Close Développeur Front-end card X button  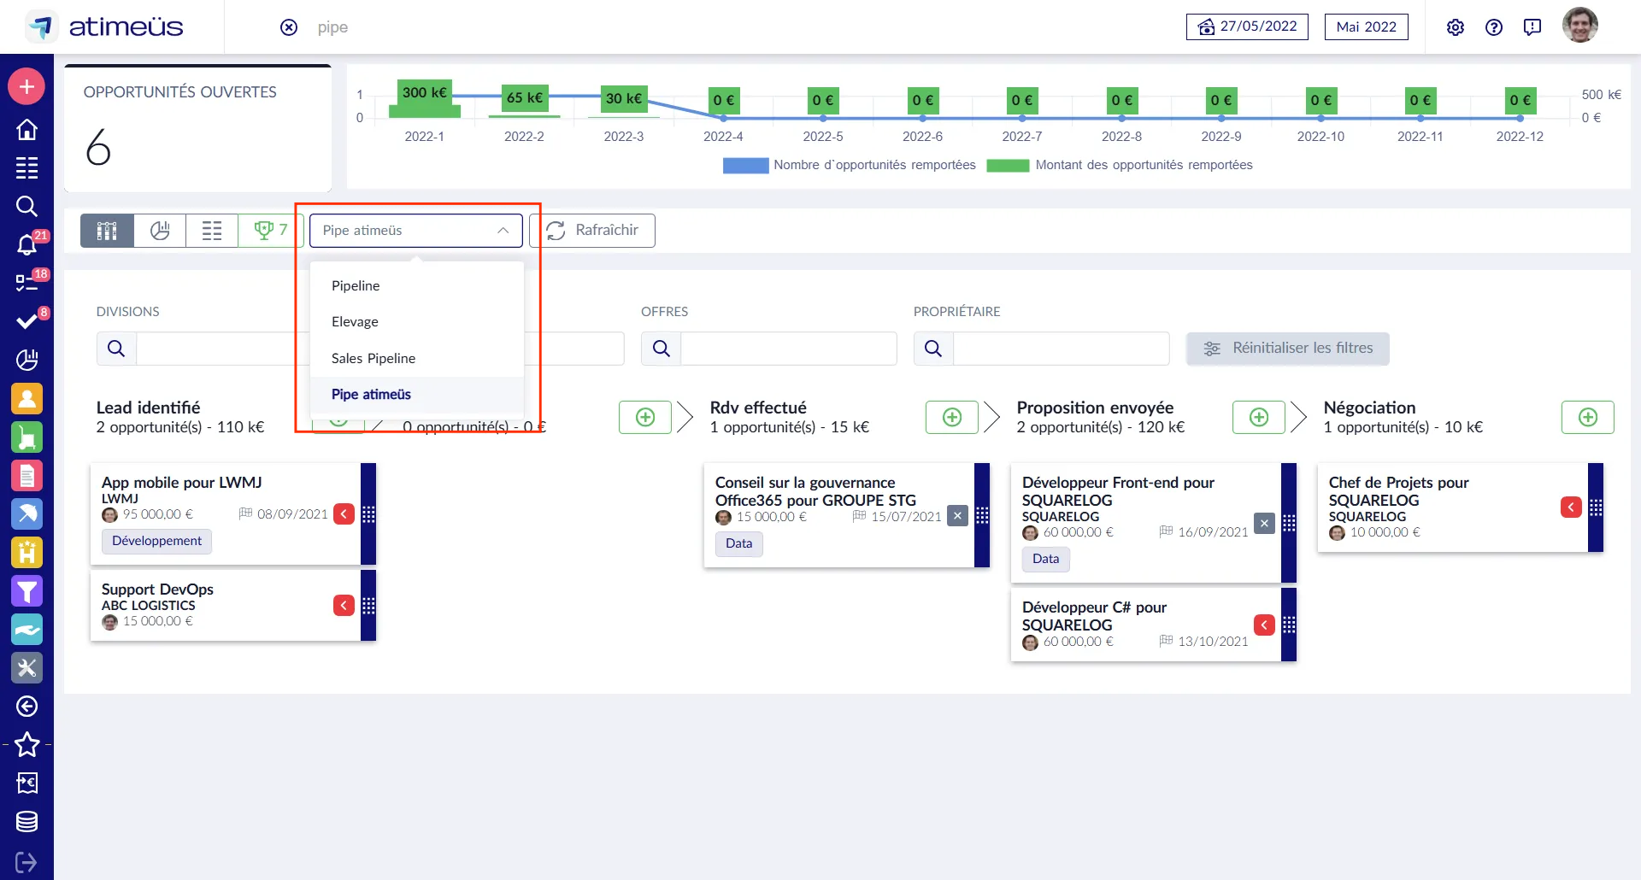[1264, 523]
